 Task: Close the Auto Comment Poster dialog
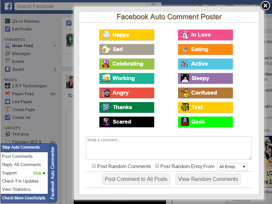click(265, 6)
